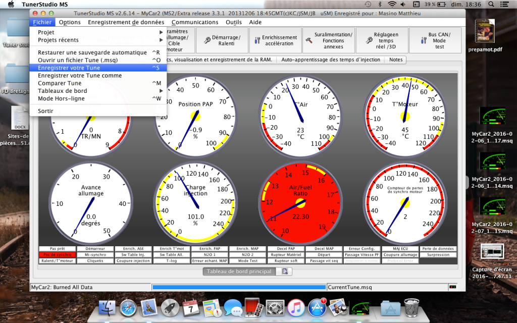This screenshot has width=517, height=323.
Task: Choose Comparer Tune in the menu
Action: [98, 83]
